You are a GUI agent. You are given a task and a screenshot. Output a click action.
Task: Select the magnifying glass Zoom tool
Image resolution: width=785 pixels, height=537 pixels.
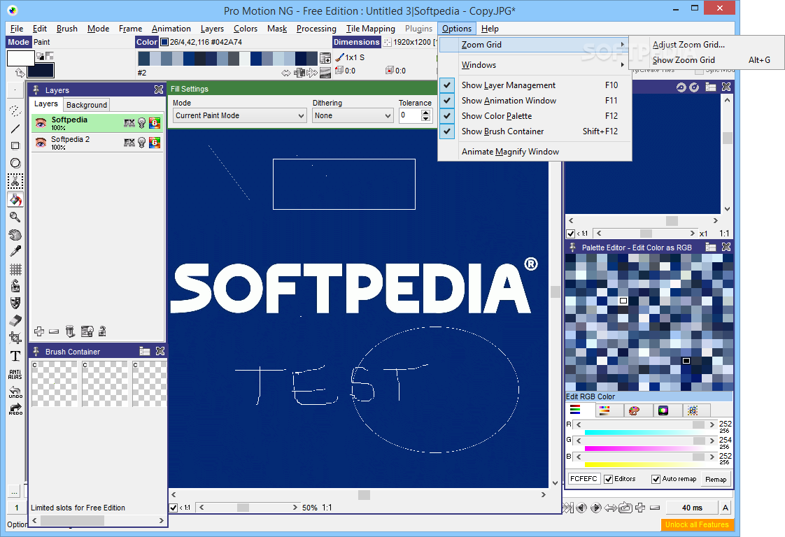click(15, 217)
